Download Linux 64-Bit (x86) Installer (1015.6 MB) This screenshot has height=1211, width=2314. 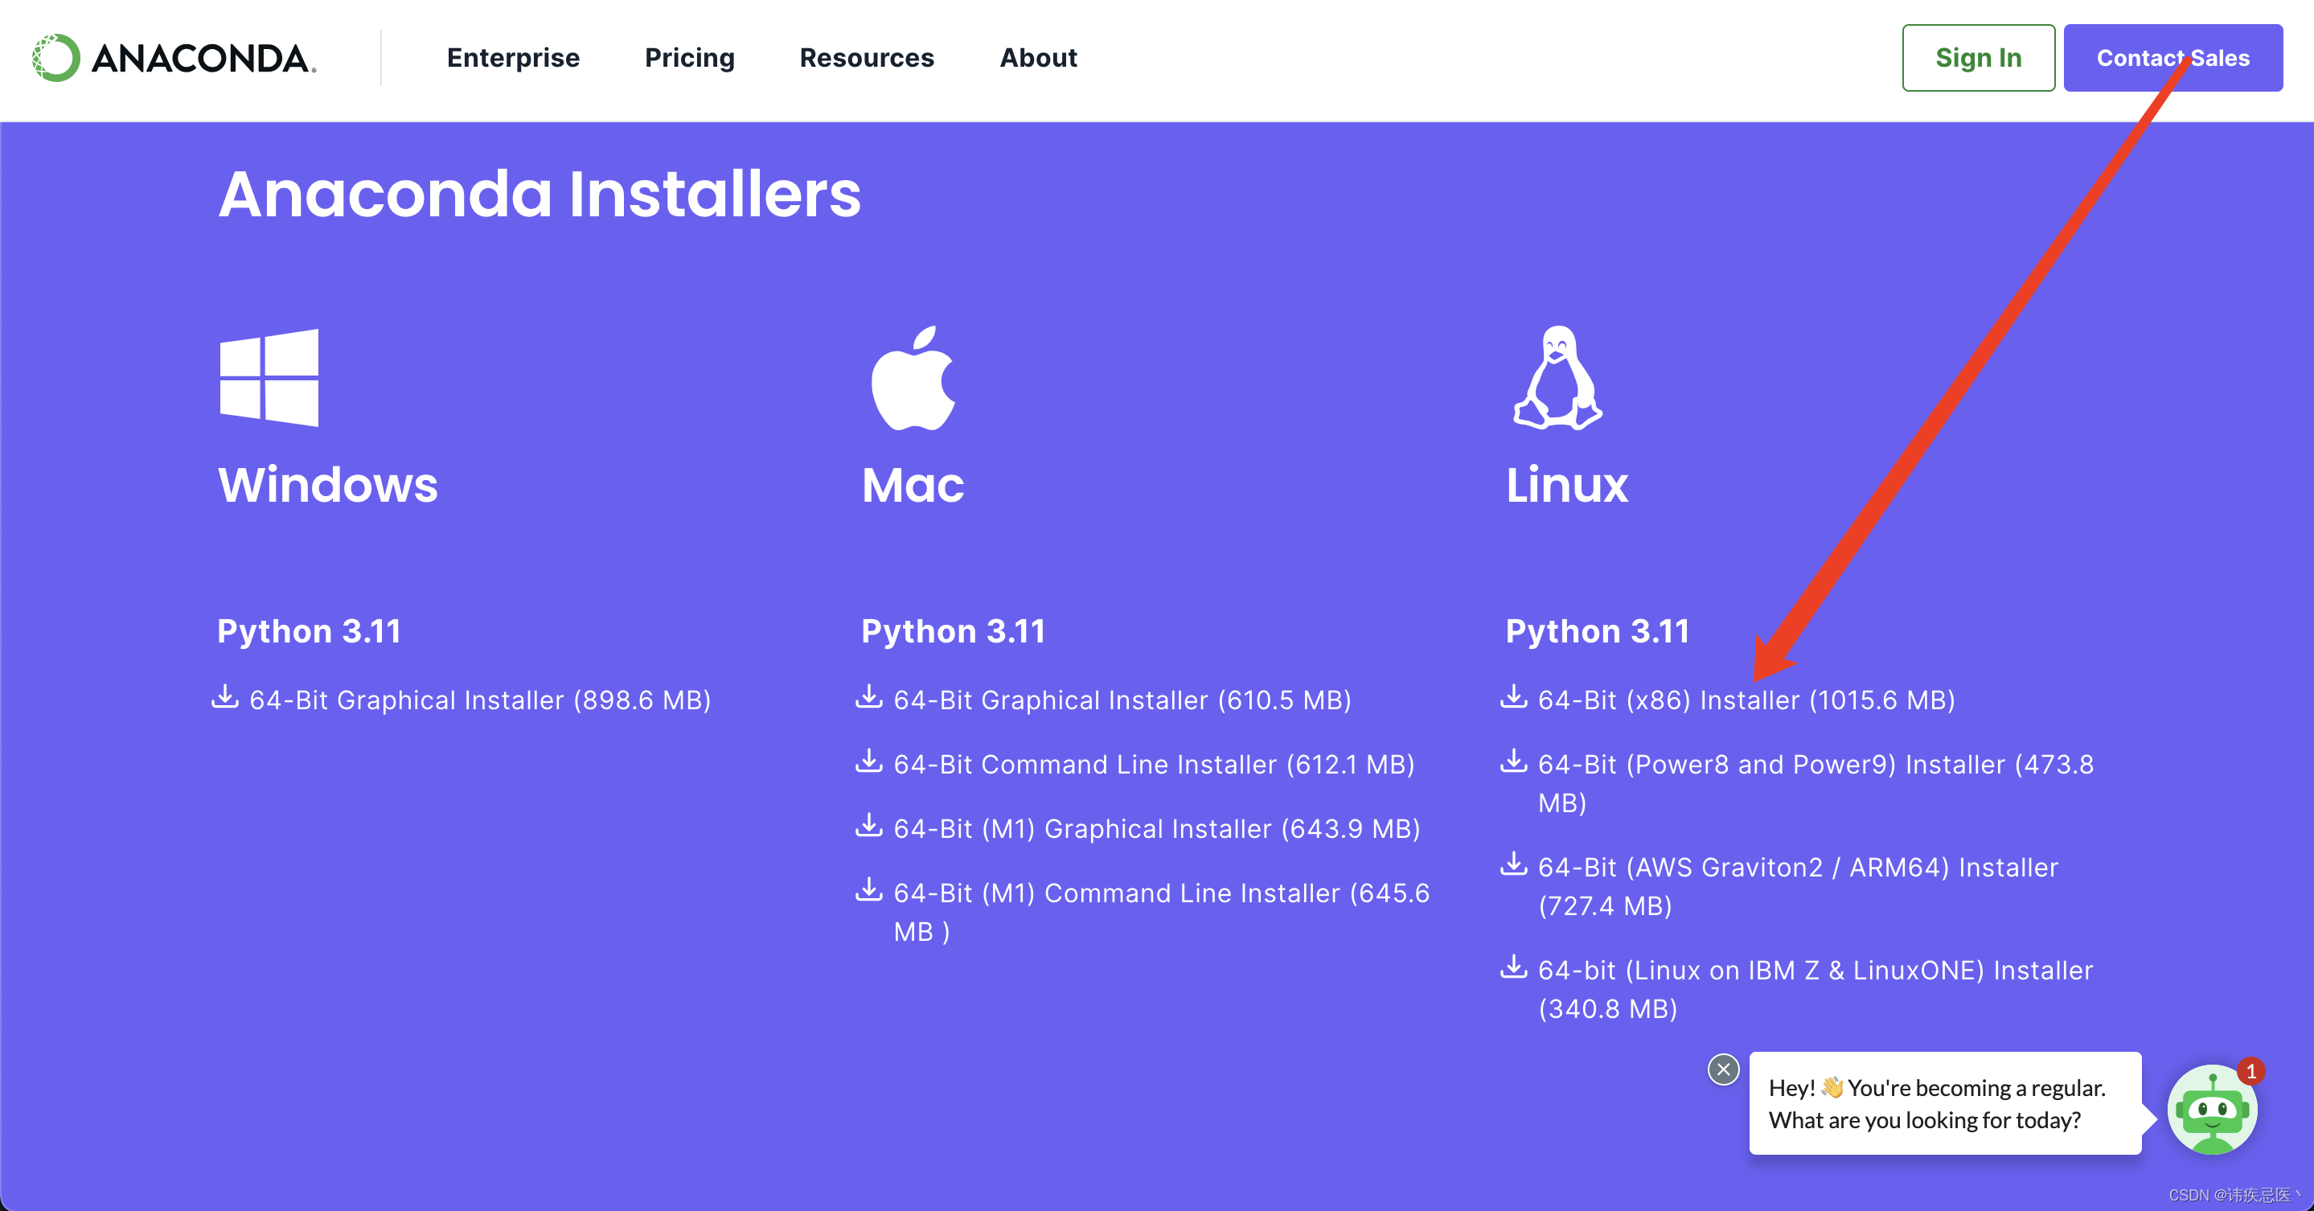coord(1746,700)
